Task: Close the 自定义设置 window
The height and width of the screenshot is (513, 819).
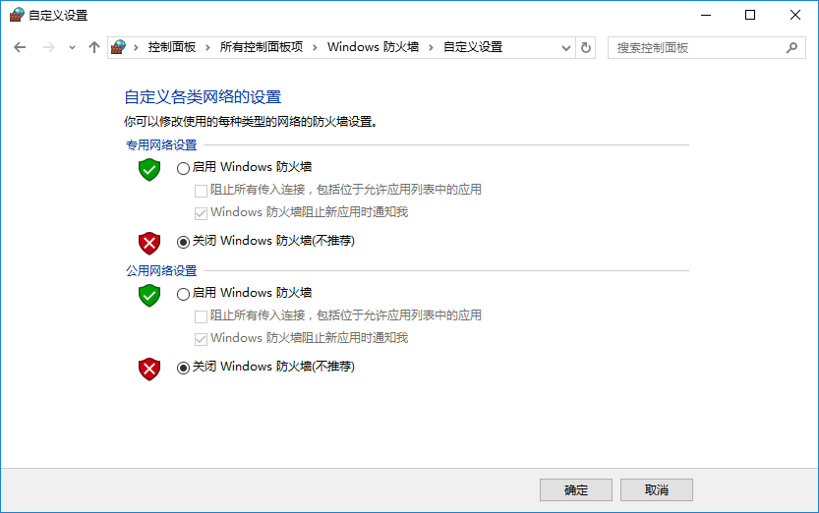Action: point(795,15)
